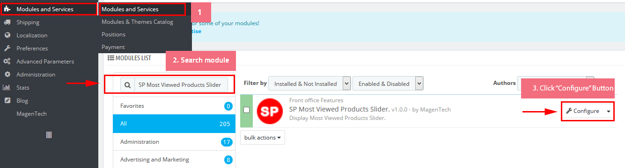Click the Preferences wrench icon
The width and height of the screenshot is (625, 168).
coord(7,49)
